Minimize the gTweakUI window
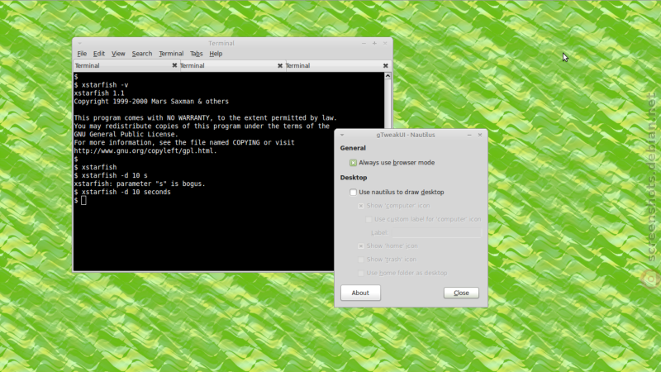This screenshot has height=372, width=661. (x=469, y=135)
